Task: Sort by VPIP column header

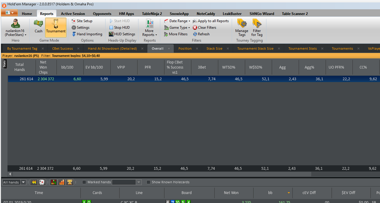Action: tap(121, 67)
